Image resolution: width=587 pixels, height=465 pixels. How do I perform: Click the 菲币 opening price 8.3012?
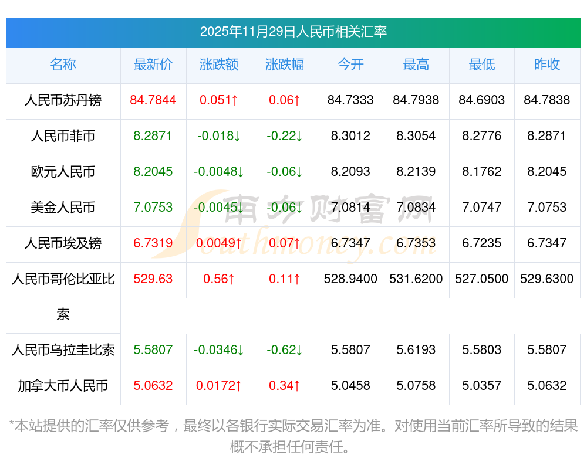point(350,135)
